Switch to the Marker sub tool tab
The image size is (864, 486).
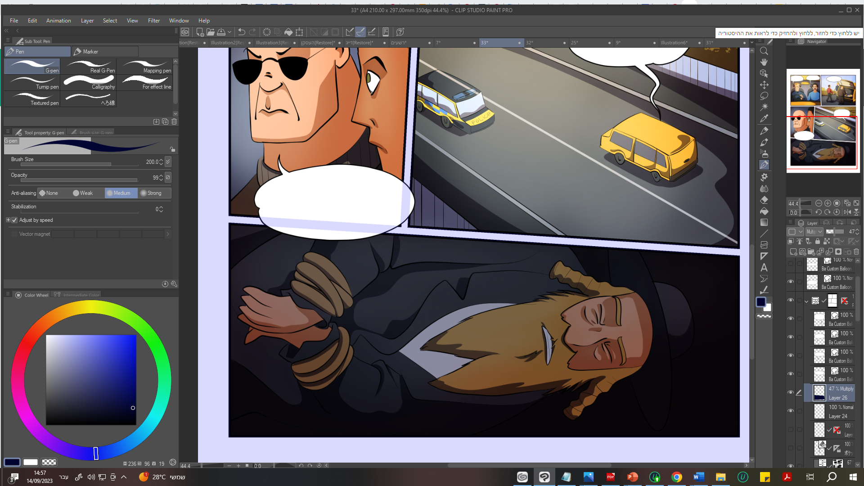tap(104, 52)
